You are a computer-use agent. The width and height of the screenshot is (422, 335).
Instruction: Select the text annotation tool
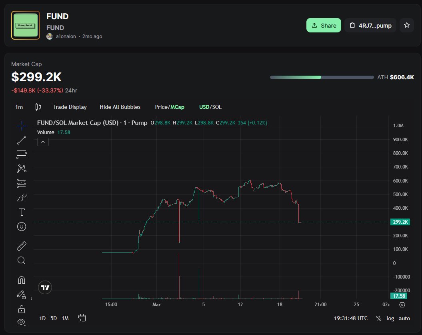point(21,212)
